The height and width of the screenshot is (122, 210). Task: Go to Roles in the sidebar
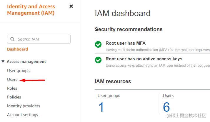coord(12,88)
